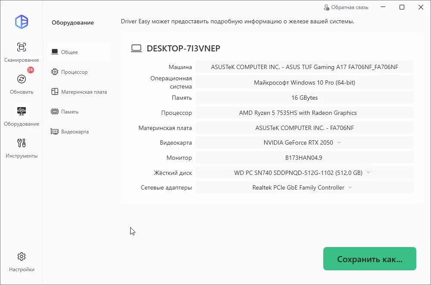Click the B173HAN04.9 monitor value
This screenshot has height=285, width=431.
coord(303,158)
